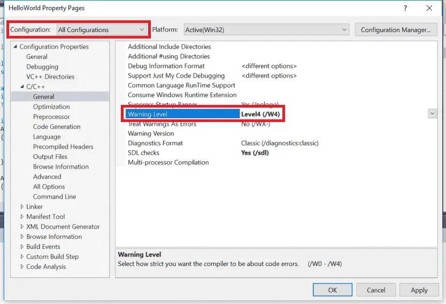Select Preprocessor in the property tree
Viewport: 446px width, 304px height.
[51, 117]
